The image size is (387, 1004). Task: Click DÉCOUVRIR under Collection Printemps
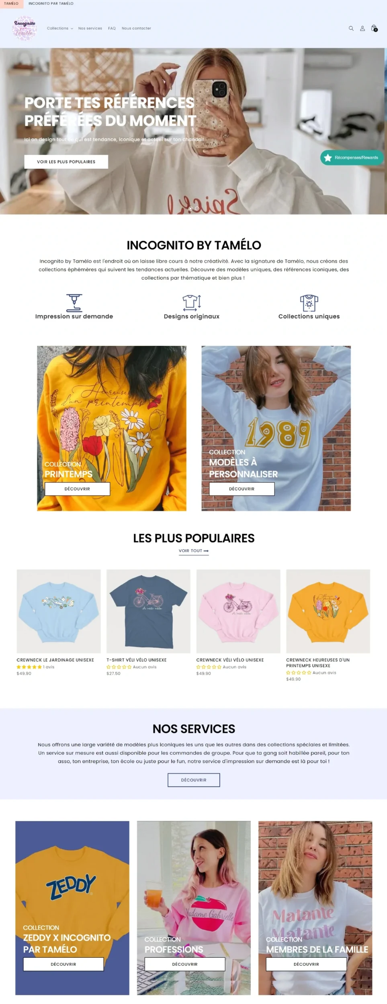coord(77,489)
